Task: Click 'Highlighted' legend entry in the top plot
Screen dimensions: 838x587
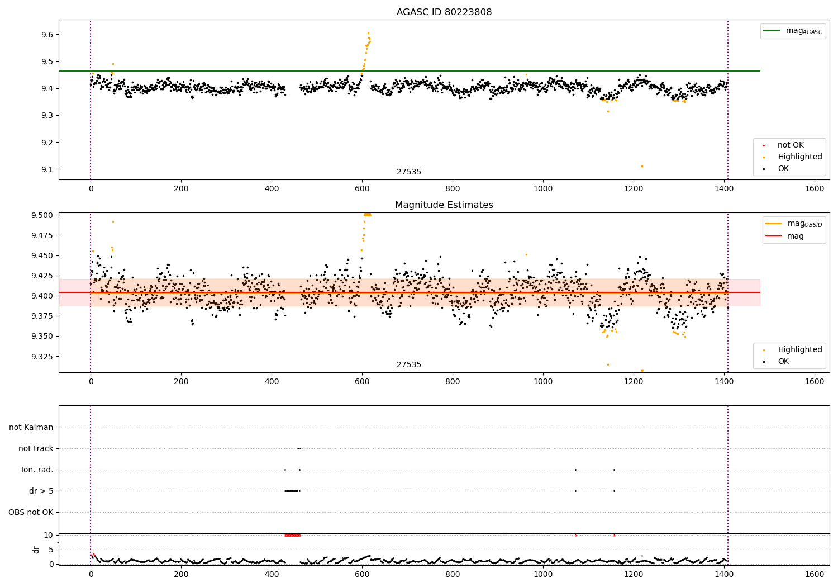Action: point(793,157)
